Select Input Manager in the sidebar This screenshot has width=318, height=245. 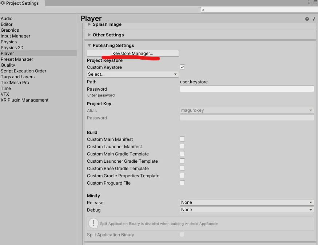click(15, 36)
